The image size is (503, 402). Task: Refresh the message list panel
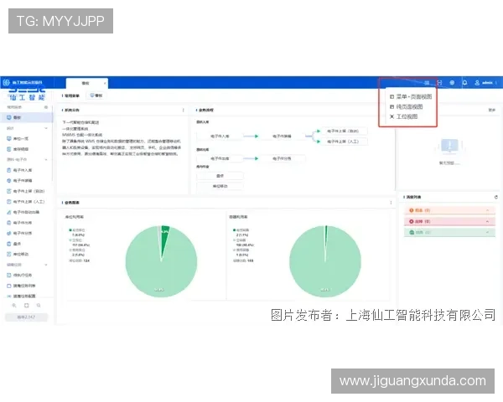tap(496, 197)
